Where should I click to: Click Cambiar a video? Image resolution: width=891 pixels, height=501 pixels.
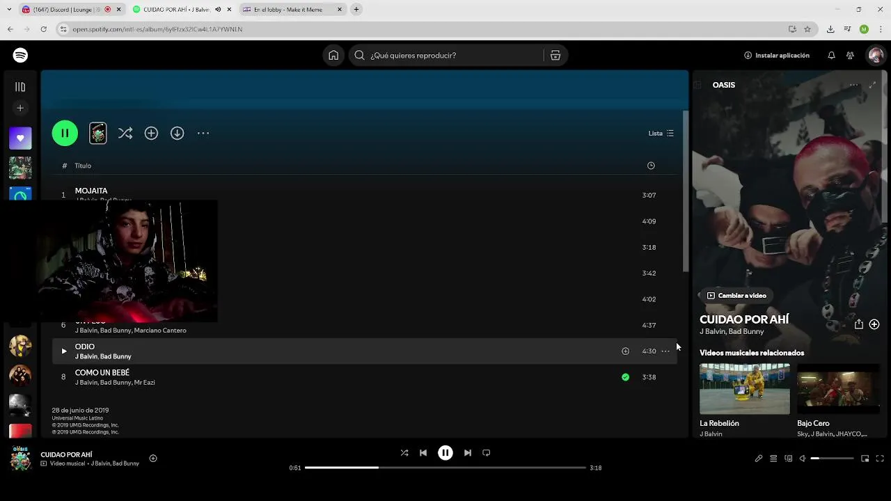[x=736, y=295]
